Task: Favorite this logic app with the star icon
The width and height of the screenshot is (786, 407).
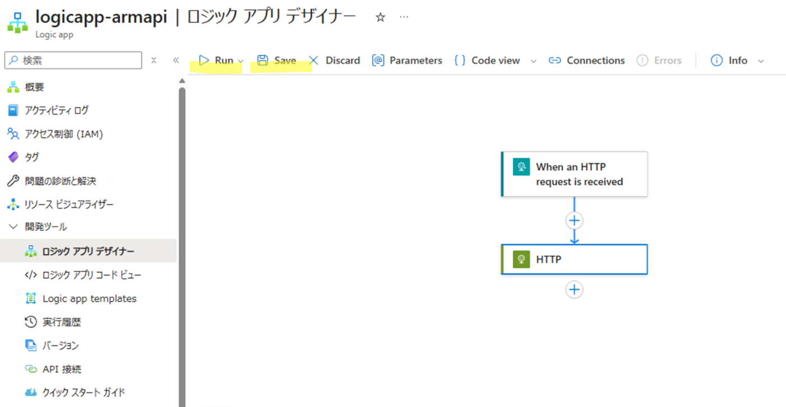Action: coord(380,17)
